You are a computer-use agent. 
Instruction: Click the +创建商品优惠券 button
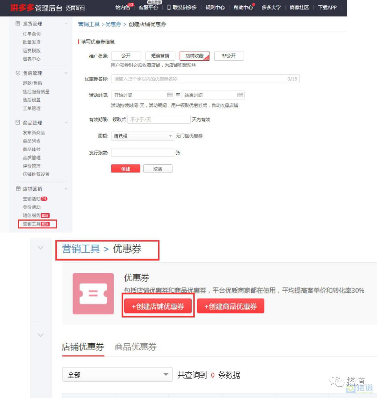coord(231,306)
